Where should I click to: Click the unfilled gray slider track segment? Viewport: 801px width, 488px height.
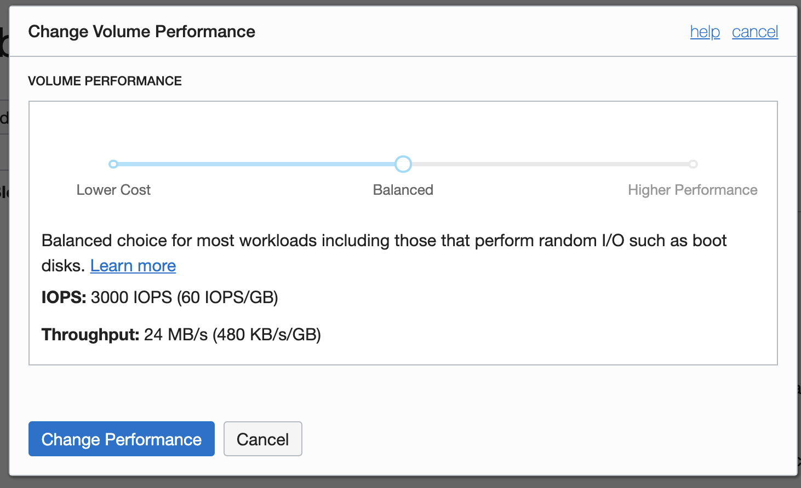tap(550, 164)
